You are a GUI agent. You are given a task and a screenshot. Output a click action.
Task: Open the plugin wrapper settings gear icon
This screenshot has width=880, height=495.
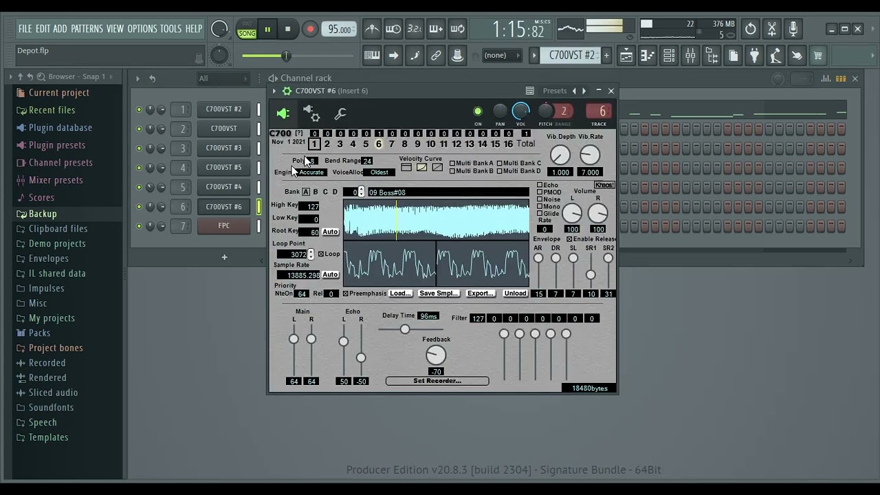coord(311,113)
